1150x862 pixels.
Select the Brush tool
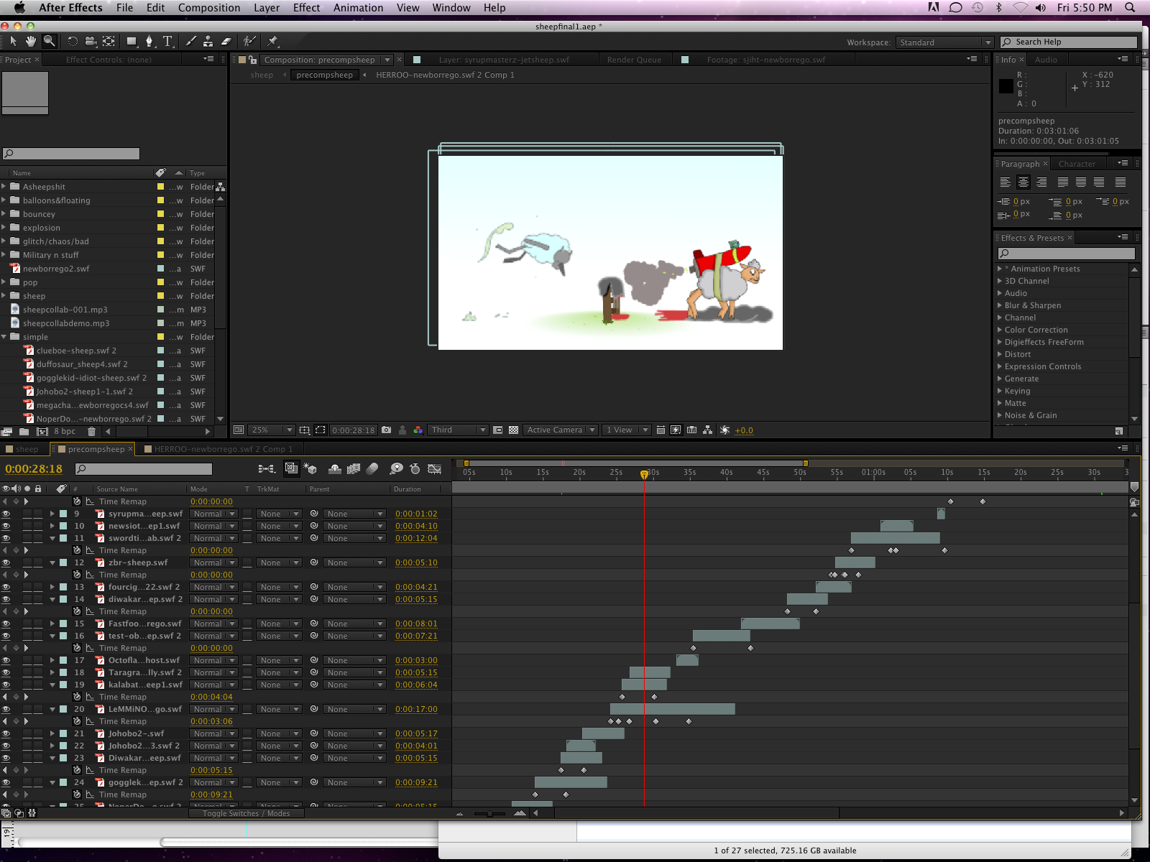tap(190, 42)
